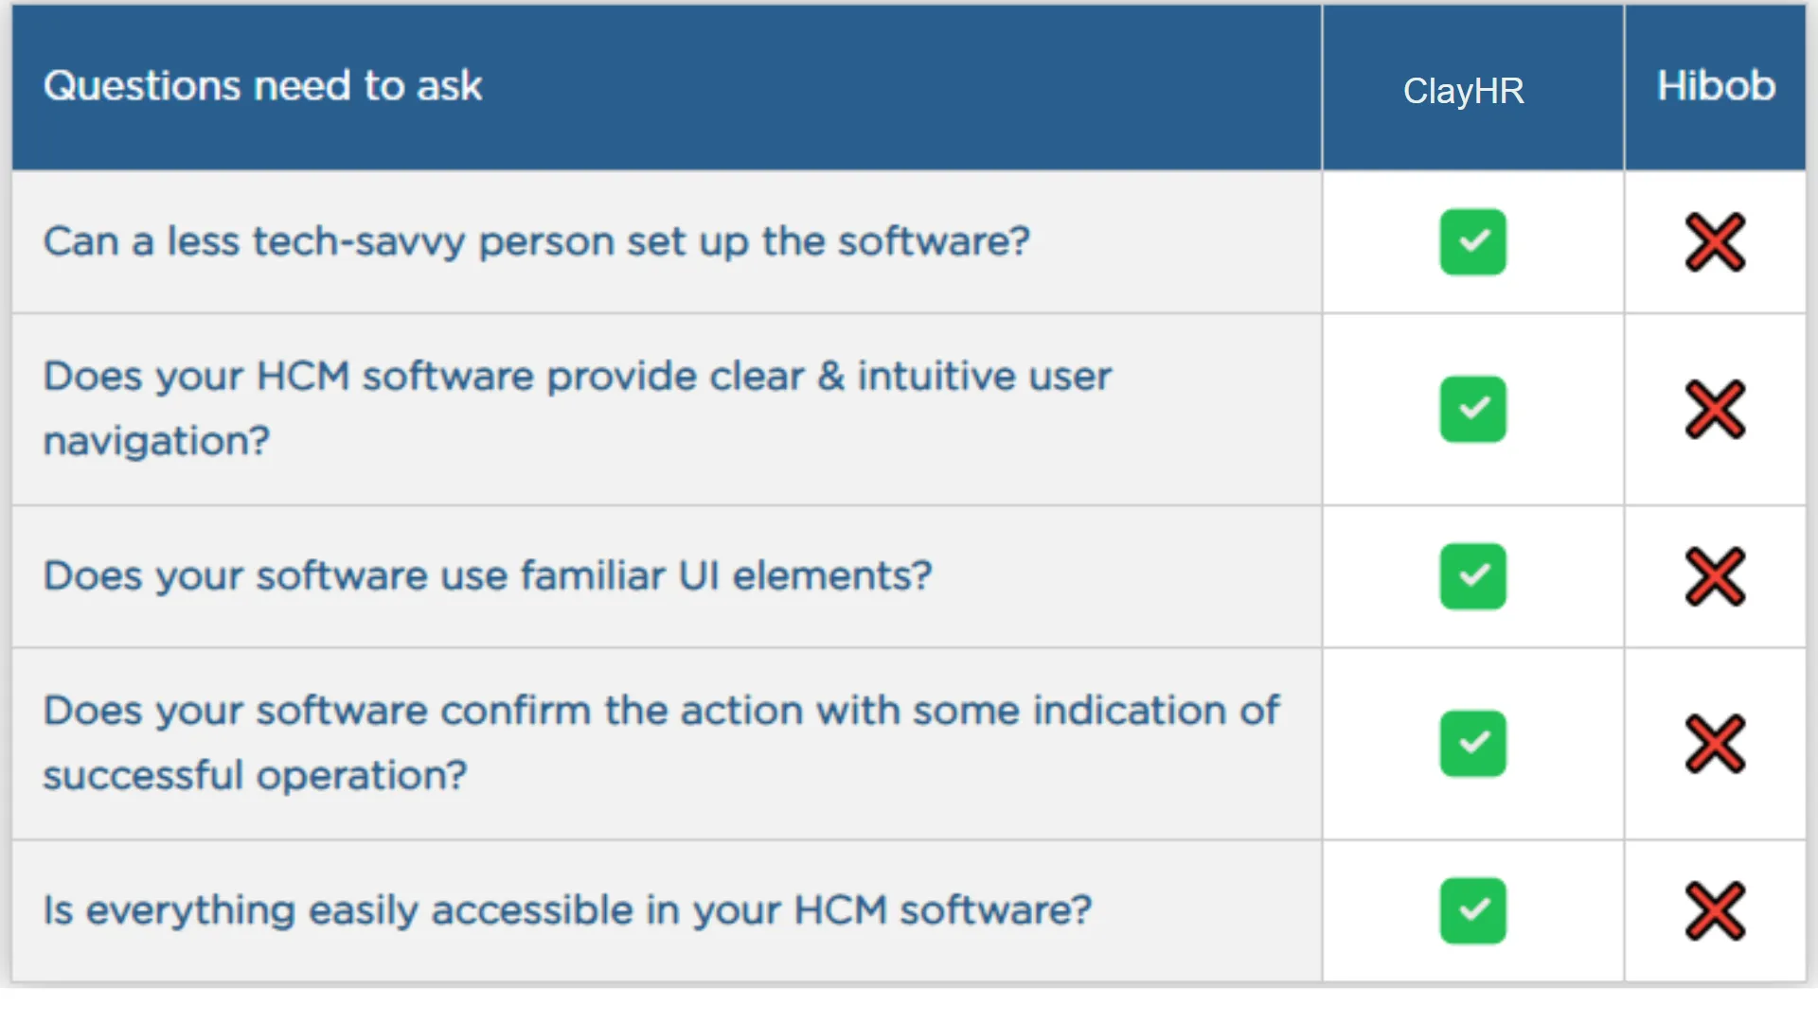The image size is (1818, 1022).
Task: Click the Hibob red X for familiar UI elements row
Action: pos(1715,576)
